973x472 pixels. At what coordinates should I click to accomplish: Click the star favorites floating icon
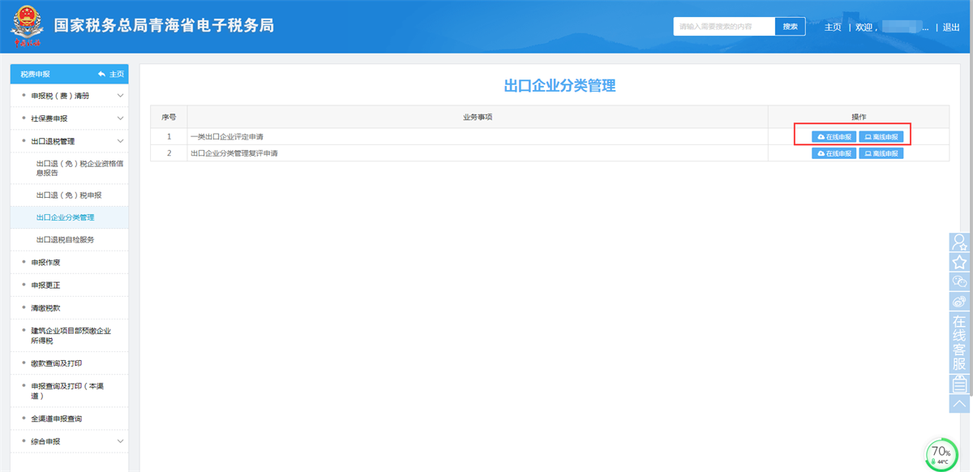click(x=960, y=262)
